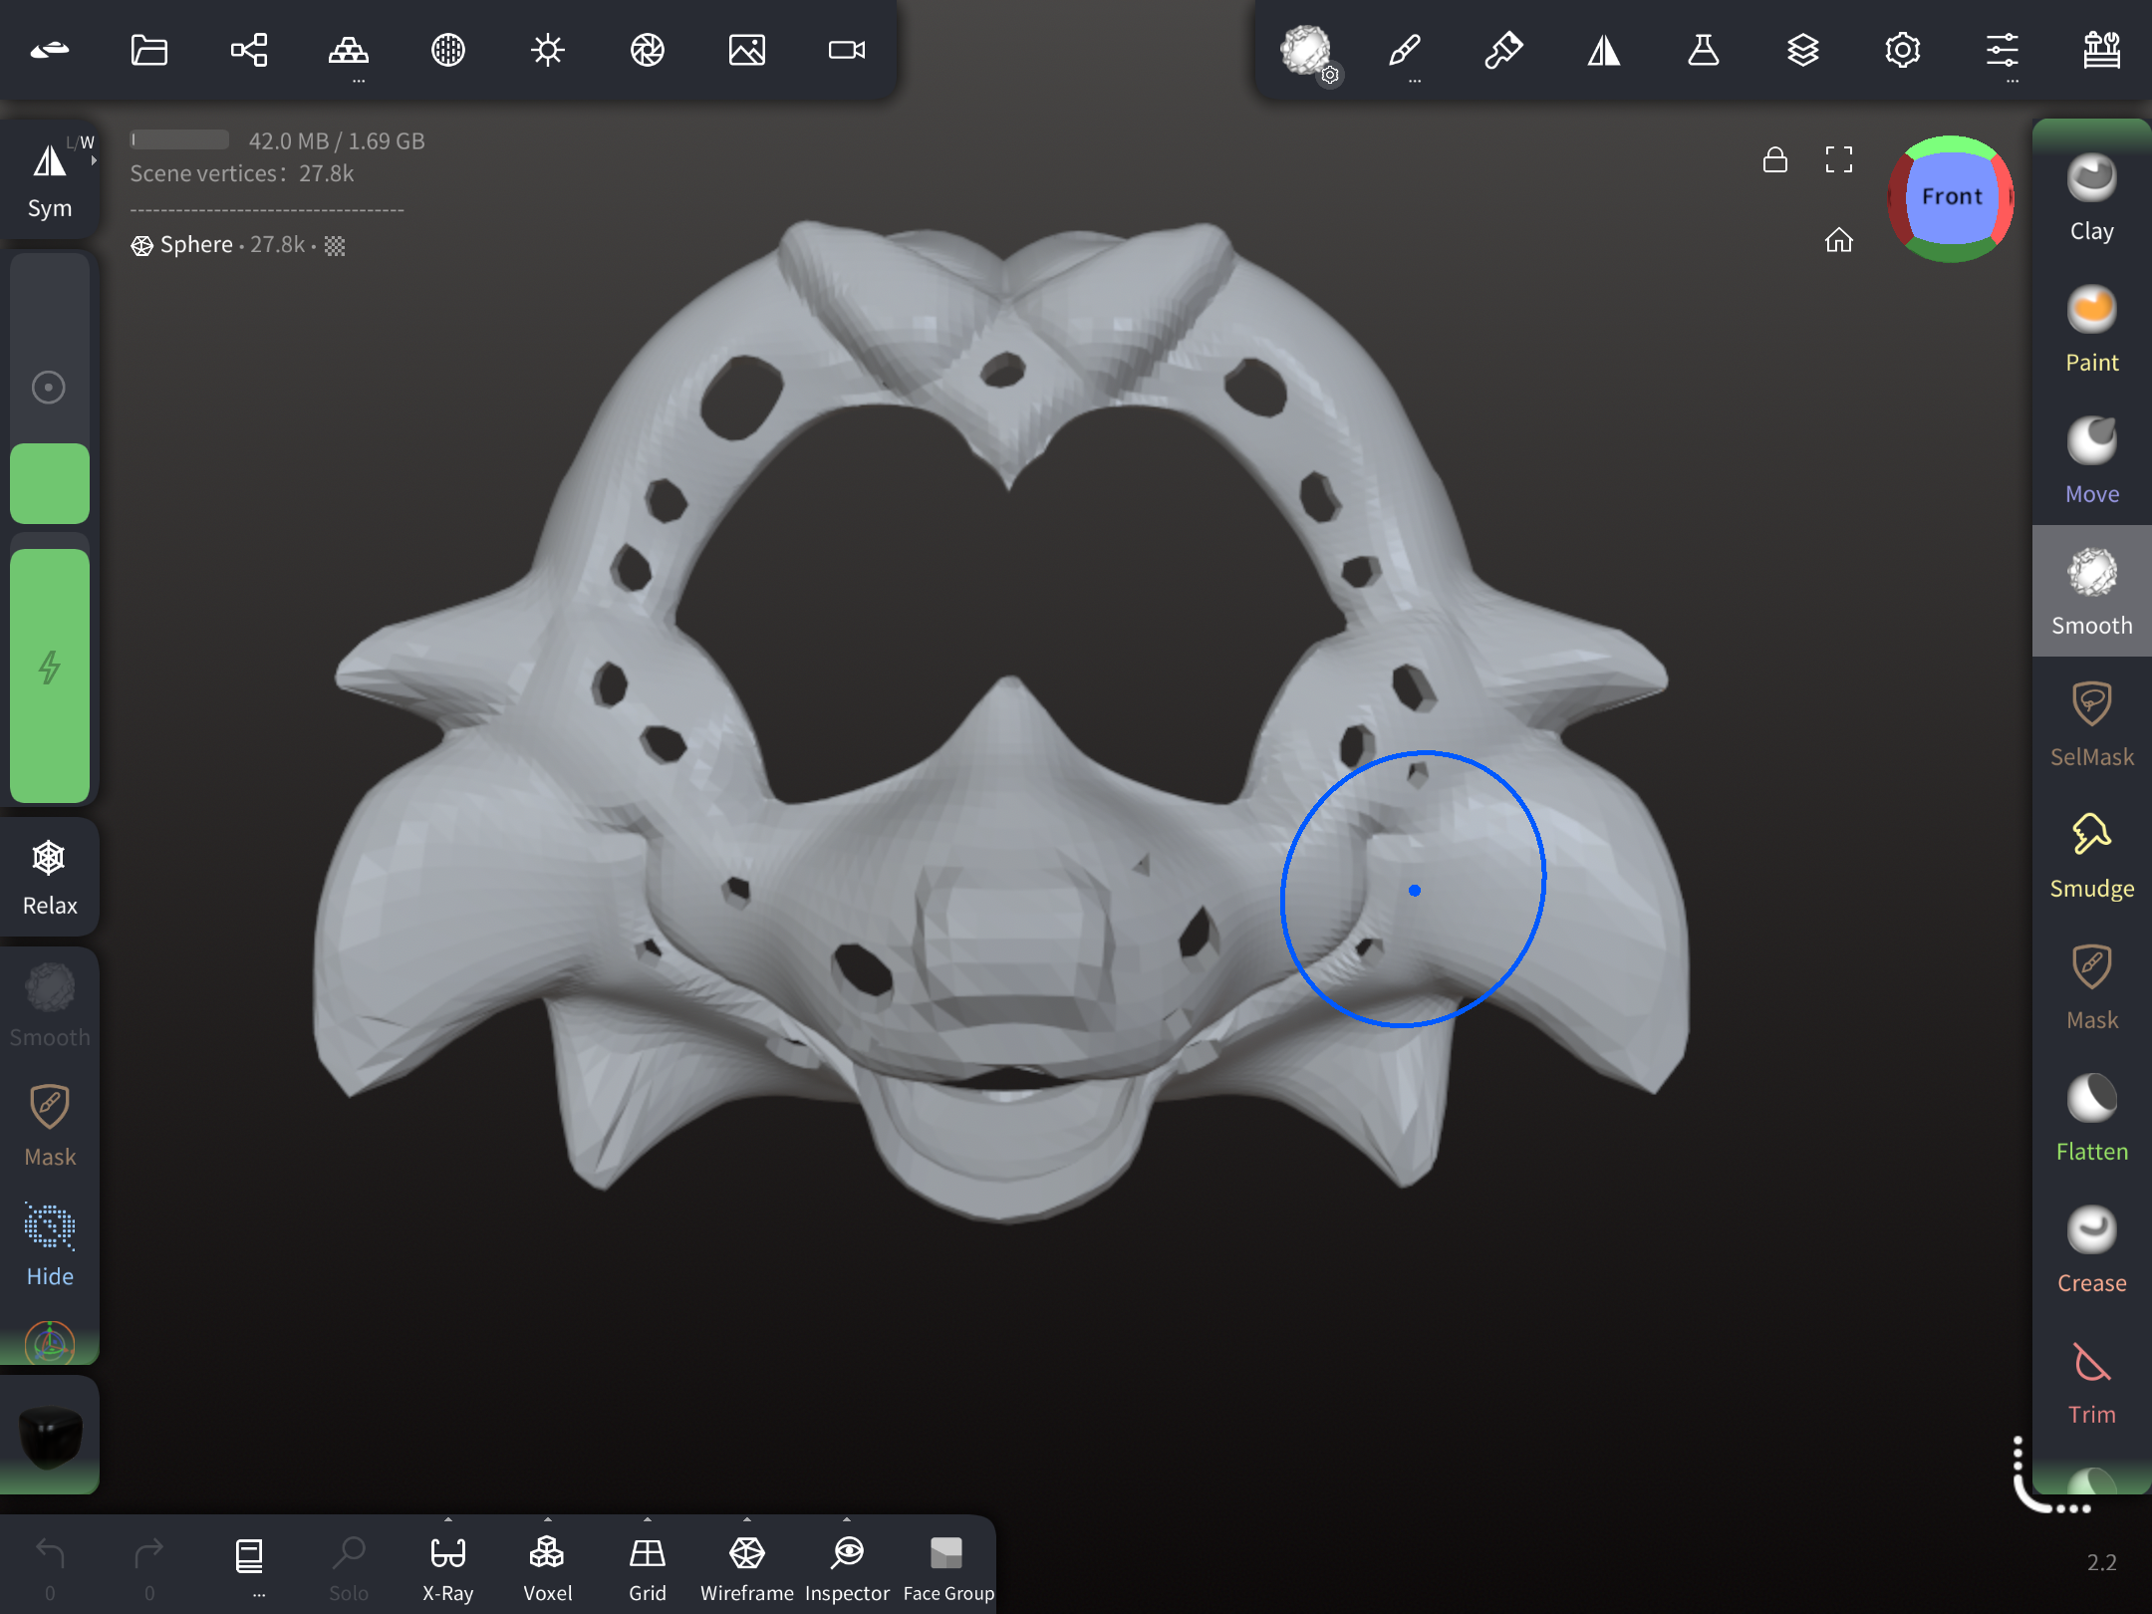Activate the Trim tool
The height and width of the screenshot is (1614, 2152).
[2091, 1382]
